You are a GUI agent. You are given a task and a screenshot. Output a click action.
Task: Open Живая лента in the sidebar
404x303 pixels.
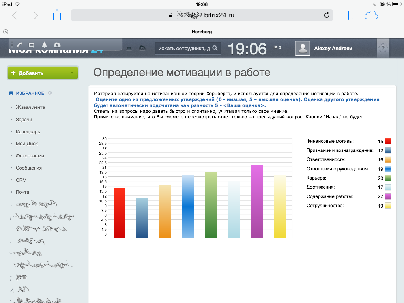pos(30,107)
